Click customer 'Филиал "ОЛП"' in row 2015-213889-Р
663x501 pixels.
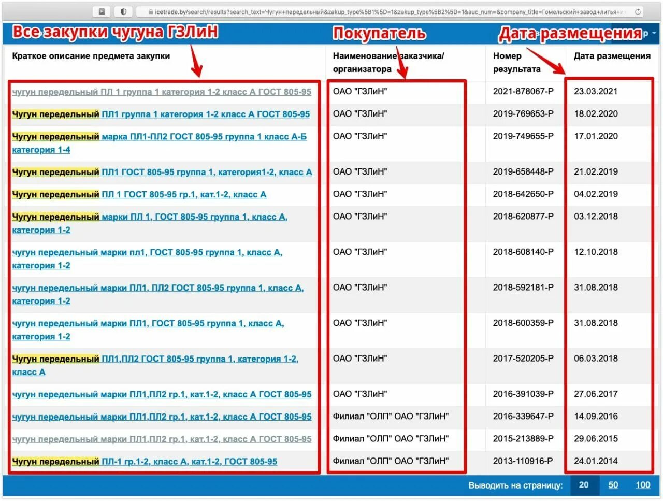pos(391,438)
